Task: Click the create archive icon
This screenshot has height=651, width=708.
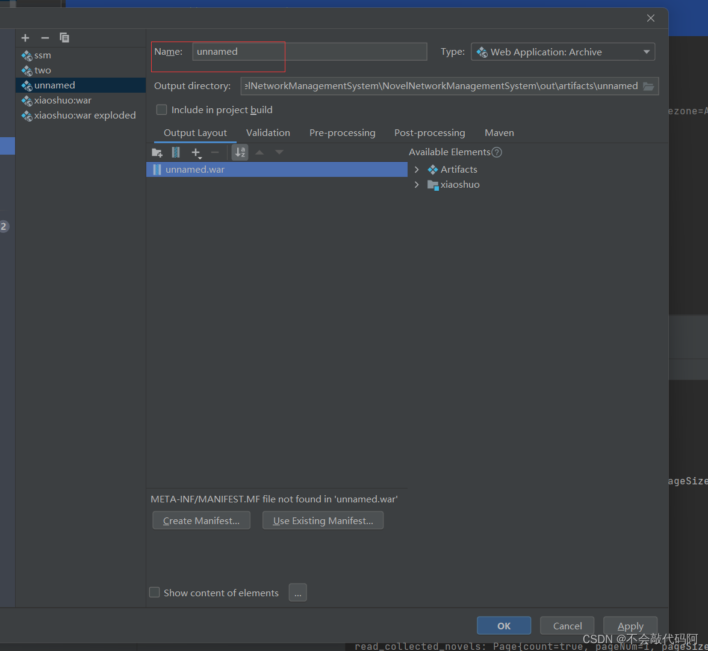Action: (x=176, y=152)
